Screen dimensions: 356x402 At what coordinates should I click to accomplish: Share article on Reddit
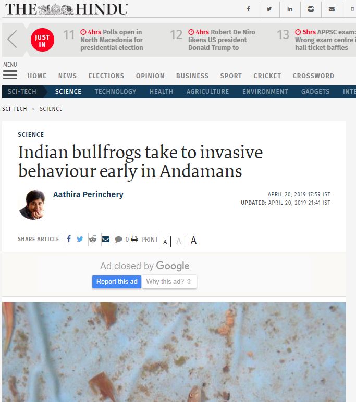coord(93,239)
